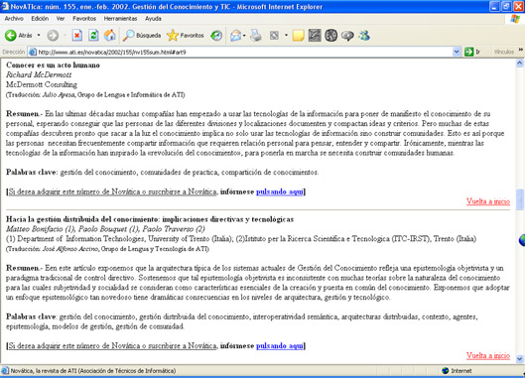Click the 'Internet' zone label in status bar
Image resolution: width=525 pixels, height=378 pixels.
[x=461, y=371]
